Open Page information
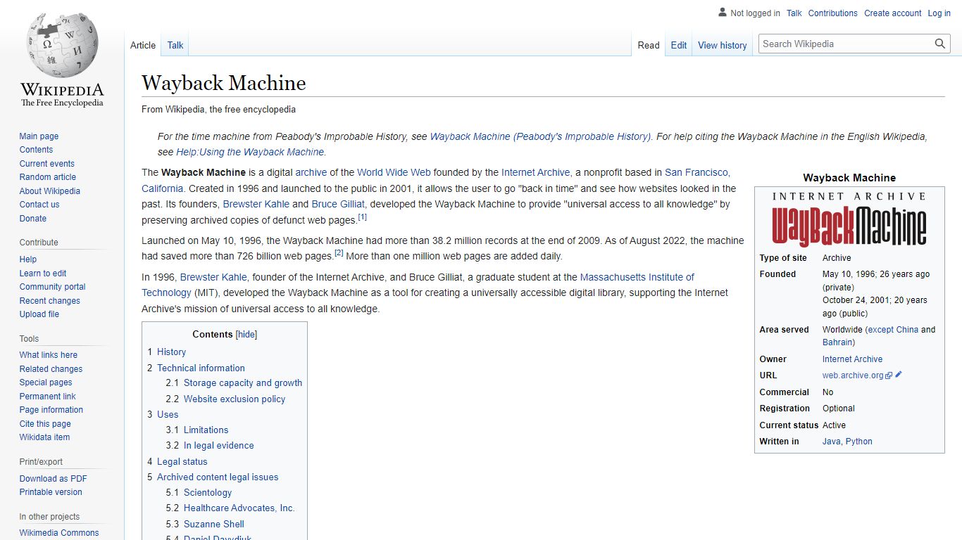The width and height of the screenshot is (962, 540). (x=51, y=410)
